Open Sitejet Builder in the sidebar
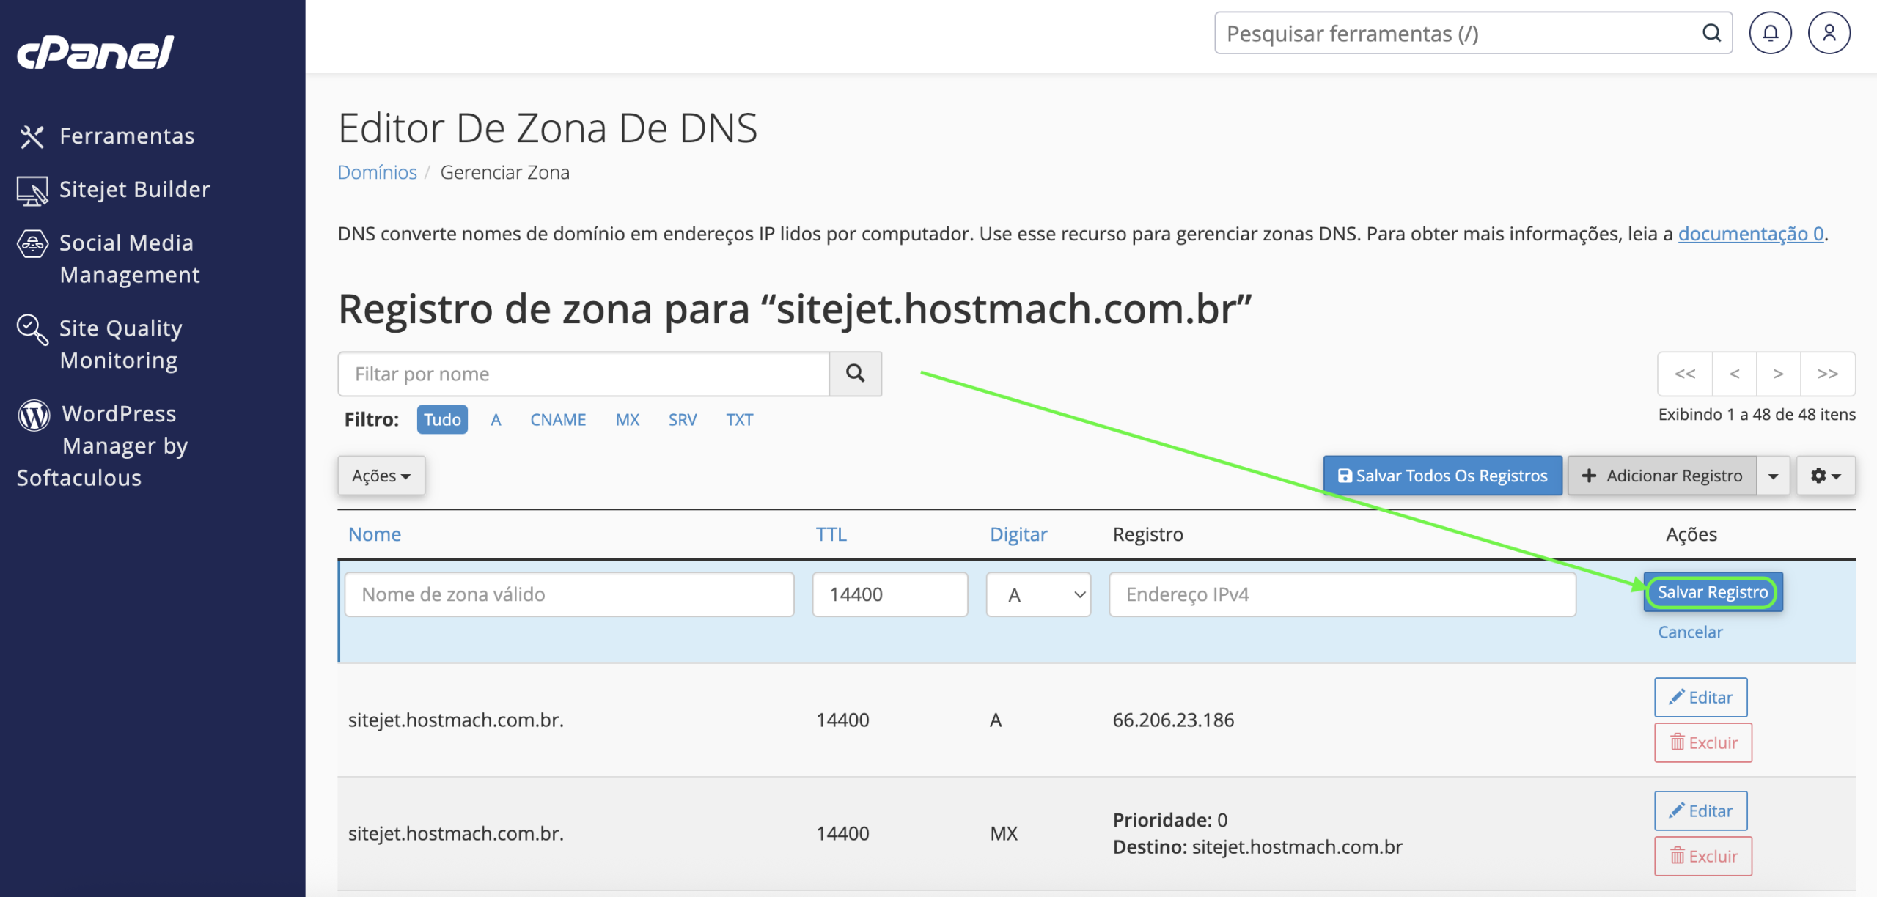 point(114,190)
